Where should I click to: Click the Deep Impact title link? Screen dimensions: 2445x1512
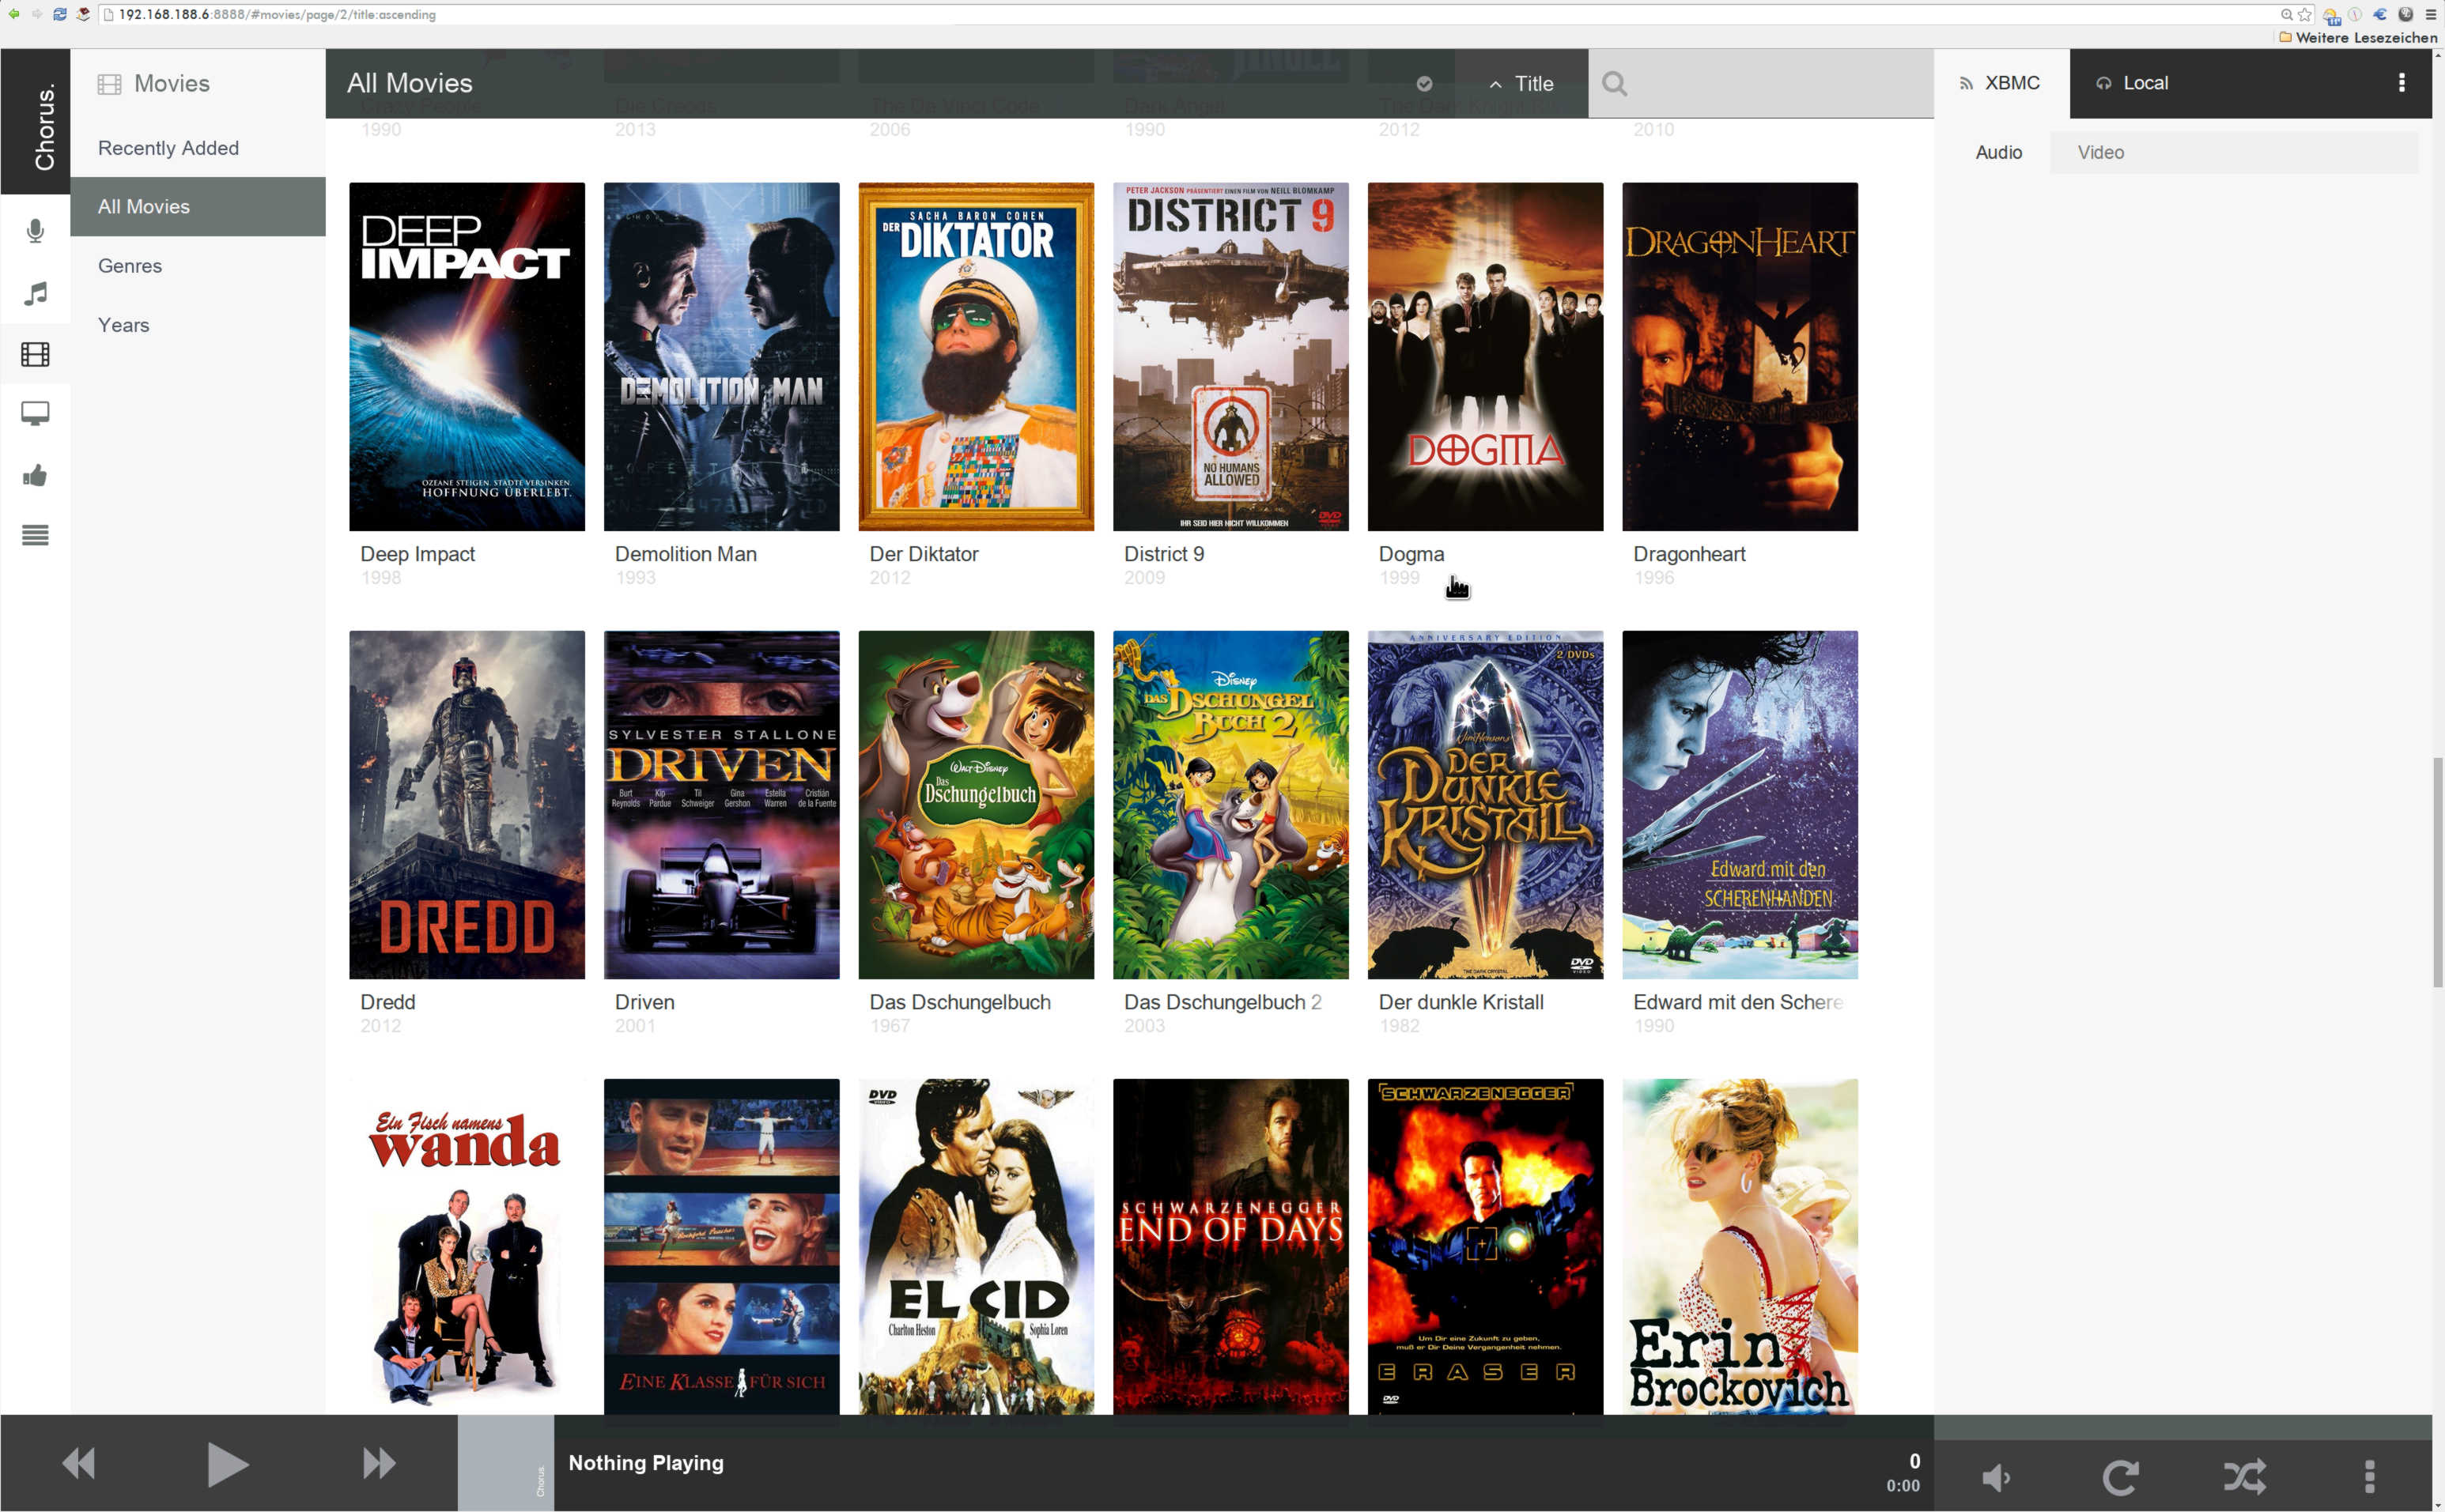(x=418, y=554)
